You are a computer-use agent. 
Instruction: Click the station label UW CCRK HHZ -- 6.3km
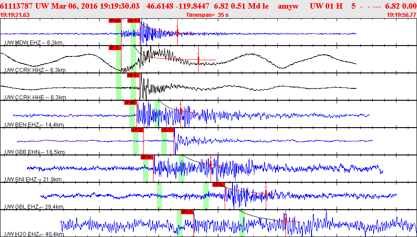pyautogui.click(x=35, y=70)
